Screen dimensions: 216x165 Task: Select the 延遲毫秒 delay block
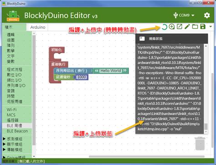point(63,77)
